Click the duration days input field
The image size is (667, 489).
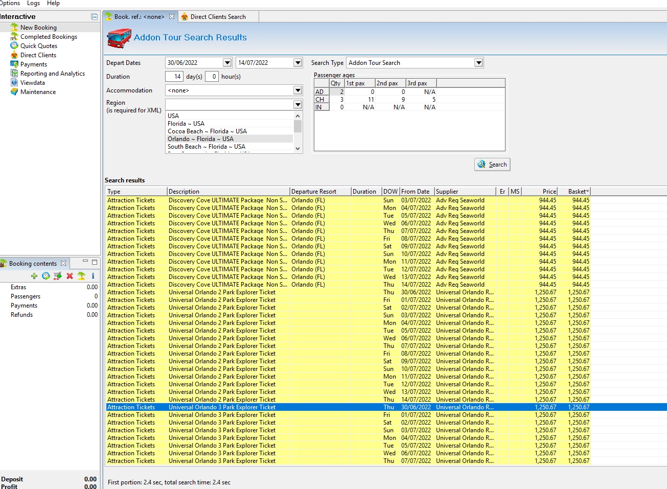[x=174, y=77]
